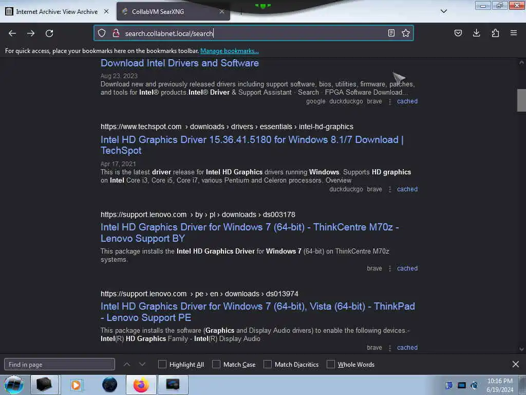This screenshot has height=395, width=526.
Task: Open the dark globe browser taskbar icon
Action: (x=110, y=385)
